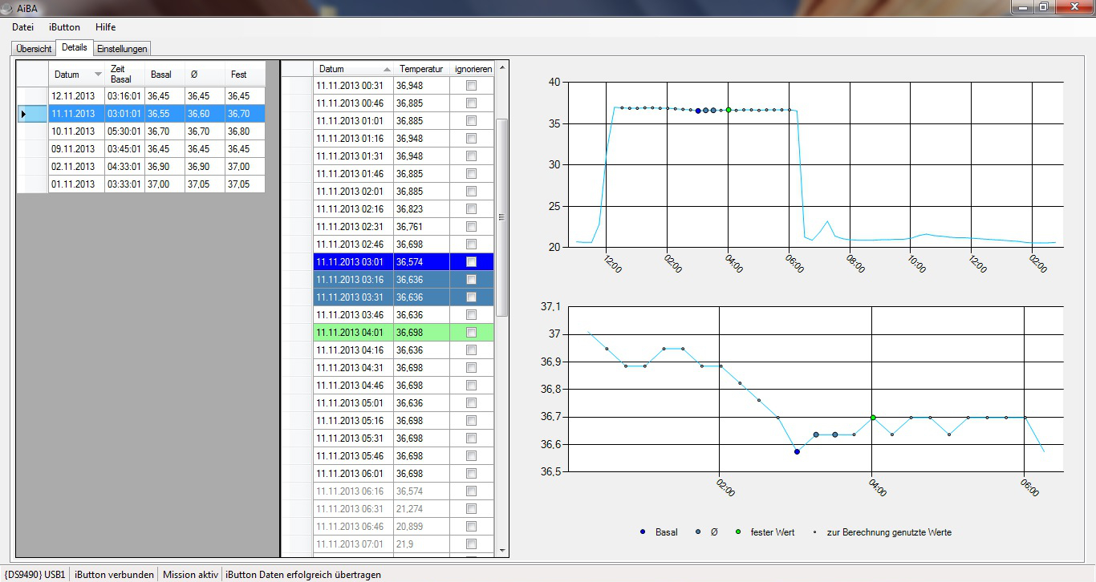Click temperature value 36,574 in blue row
This screenshot has width=1096, height=582.
tap(421, 262)
